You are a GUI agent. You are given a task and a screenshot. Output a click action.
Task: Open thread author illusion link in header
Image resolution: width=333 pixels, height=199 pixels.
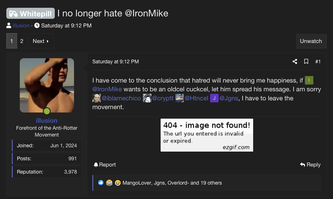pyautogui.click(x=21, y=25)
